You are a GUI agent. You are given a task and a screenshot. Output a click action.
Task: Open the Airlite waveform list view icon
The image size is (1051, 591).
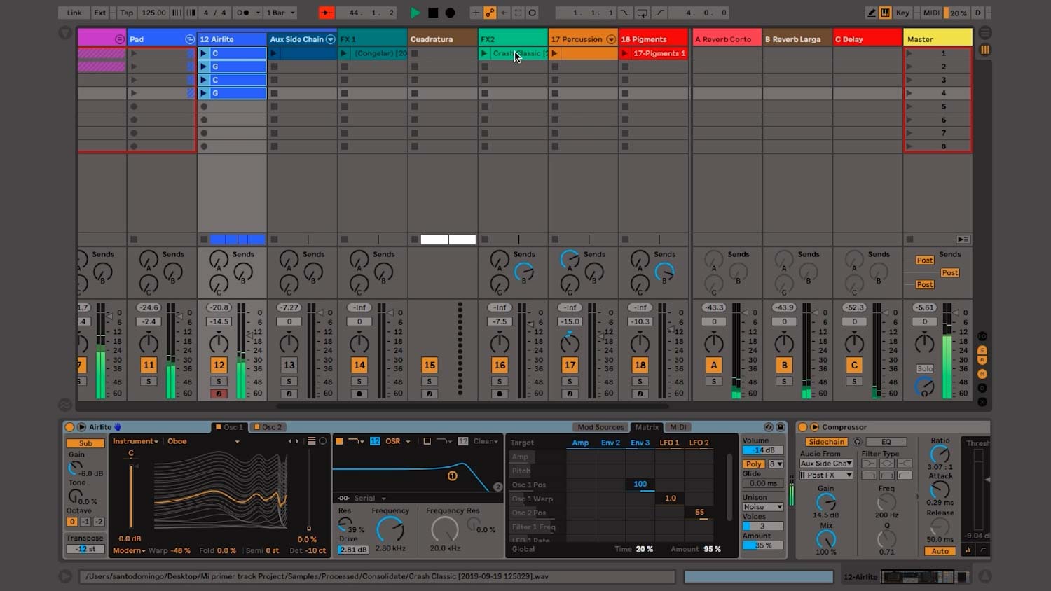pyautogui.click(x=312, y=441)
